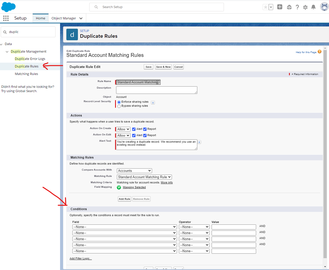Collapse the Data tree section
Image resolution: width=329 pixels, height=270 pixels.
tap(1, 44)
